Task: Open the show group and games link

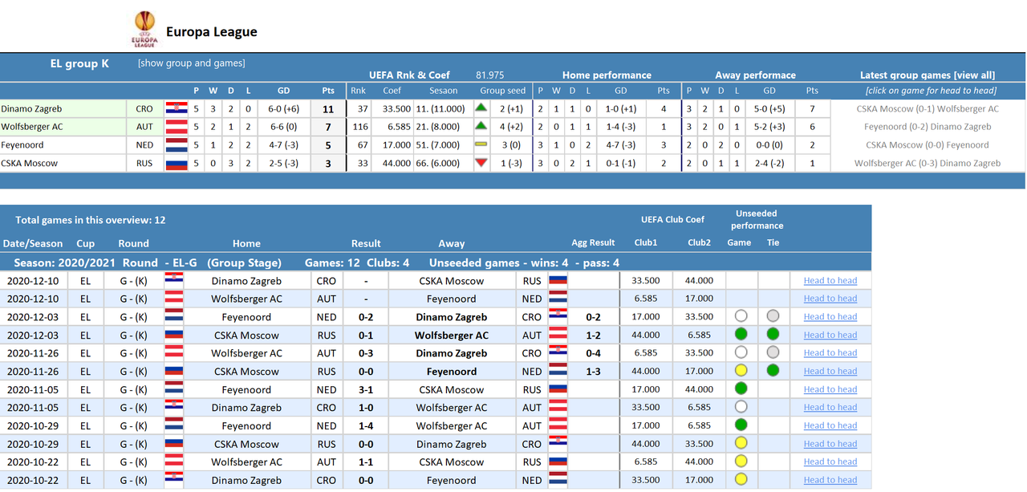Action: tap(192, 63)
